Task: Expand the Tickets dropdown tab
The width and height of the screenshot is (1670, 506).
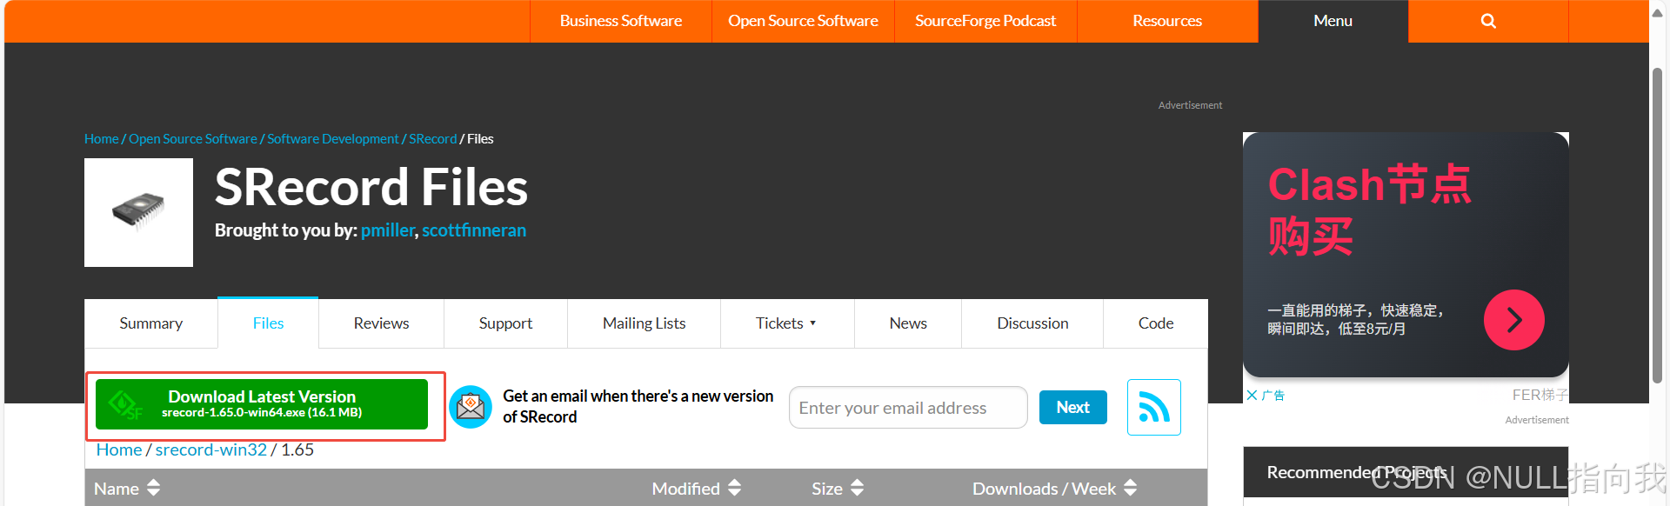Action: pyautogui.click(x=787, y=323)
